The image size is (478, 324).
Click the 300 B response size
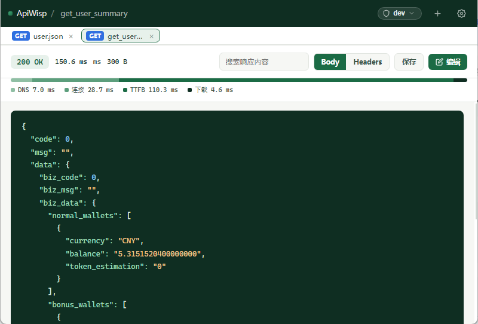(117, 62)
